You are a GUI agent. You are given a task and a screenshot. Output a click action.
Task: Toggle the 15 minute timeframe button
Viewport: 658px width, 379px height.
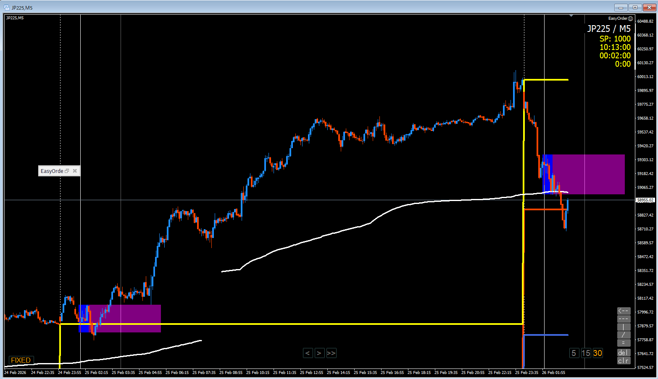pyautogui.click(x=586, y=353)
